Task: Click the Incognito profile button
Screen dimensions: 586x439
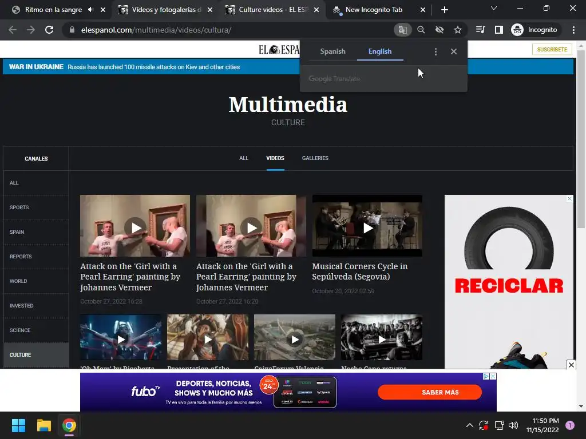Action: (x=535, y=30)
